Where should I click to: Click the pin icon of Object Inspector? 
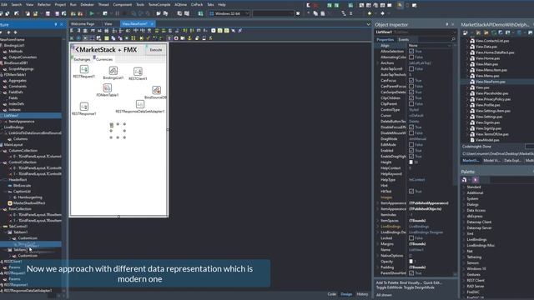(447, 24)
